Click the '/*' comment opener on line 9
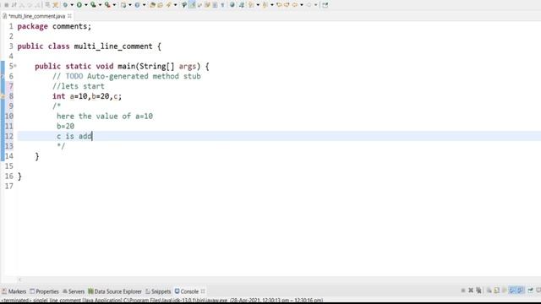 click(57, 106)
